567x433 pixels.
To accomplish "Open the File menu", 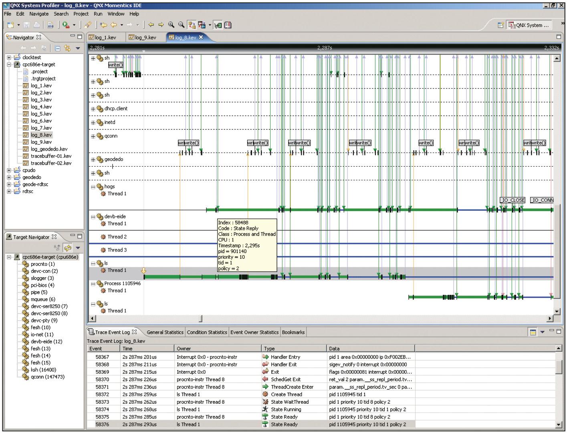I will [8, 14].
